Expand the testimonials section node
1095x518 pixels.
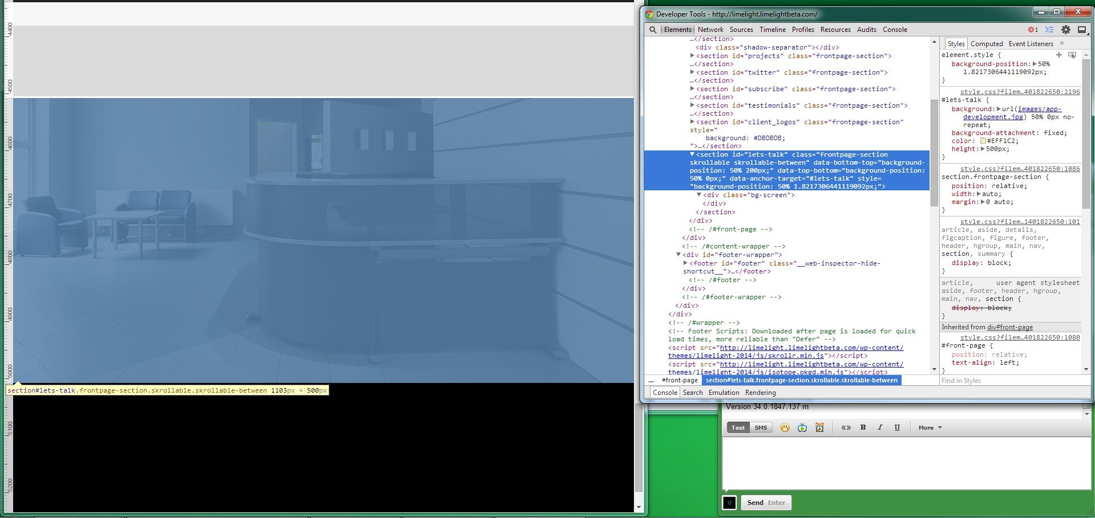[x=692, y=105]
